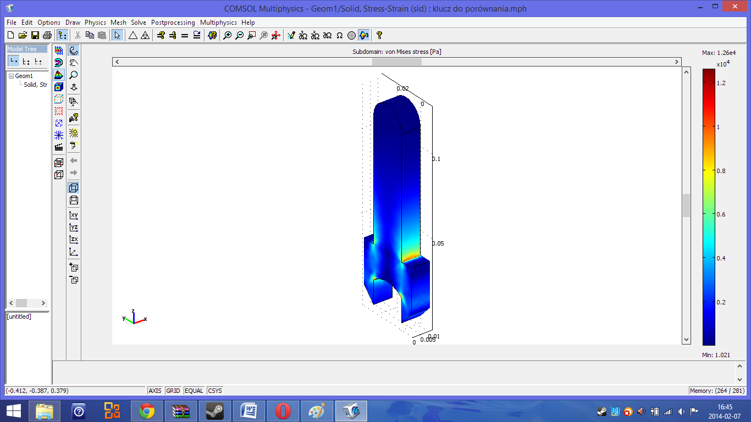Click message log scrollbar down arrow
This screenshot has height=422, width=751.
pyautogui.click(x=740, y=379)
